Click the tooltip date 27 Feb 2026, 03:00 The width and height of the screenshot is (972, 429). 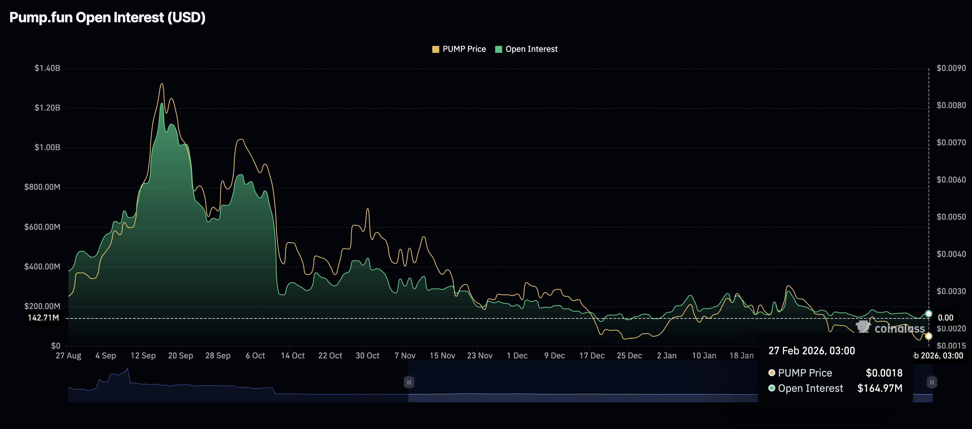pos(811,351)
